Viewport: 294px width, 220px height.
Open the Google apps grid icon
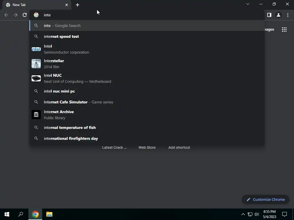[284, 30]
